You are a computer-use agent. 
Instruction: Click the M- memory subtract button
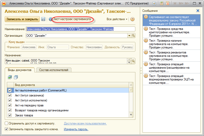coord(187,3)
